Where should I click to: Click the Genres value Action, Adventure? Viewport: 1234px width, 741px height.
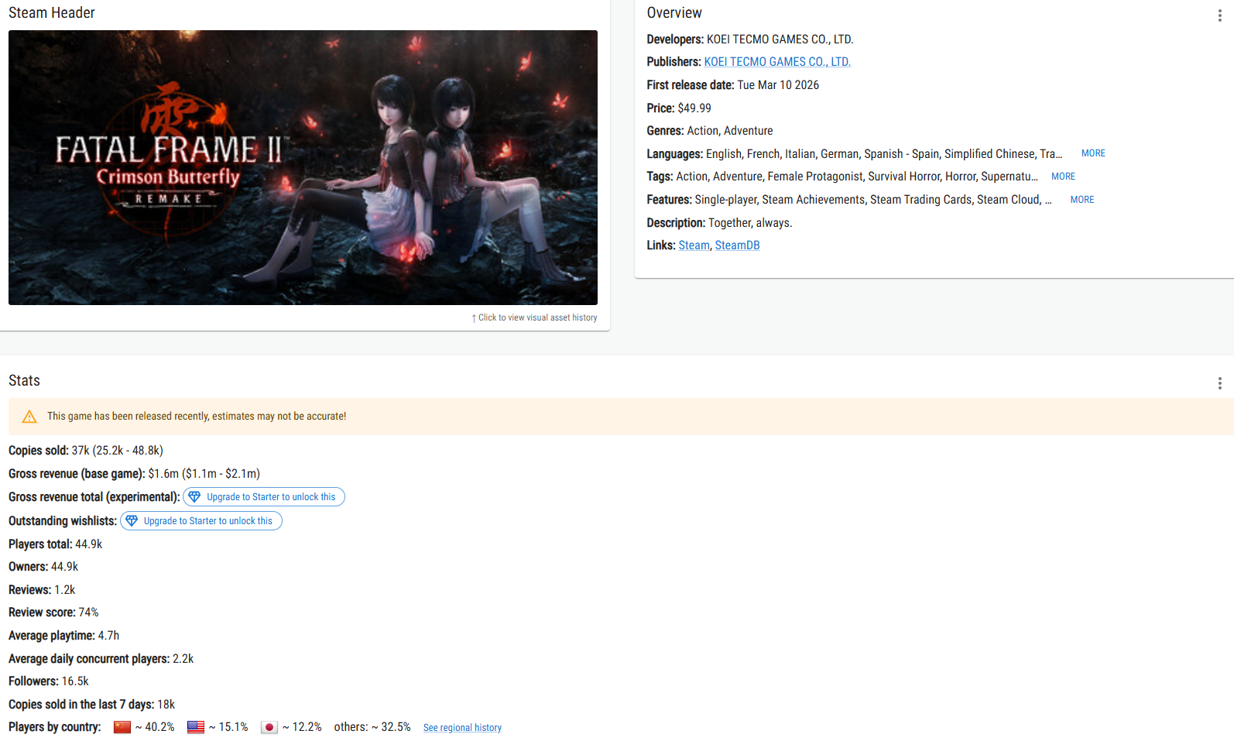click(730, 131)
